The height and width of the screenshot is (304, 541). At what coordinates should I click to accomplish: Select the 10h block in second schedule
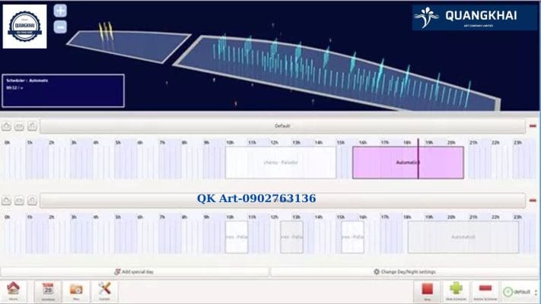(x=237, y=237)
